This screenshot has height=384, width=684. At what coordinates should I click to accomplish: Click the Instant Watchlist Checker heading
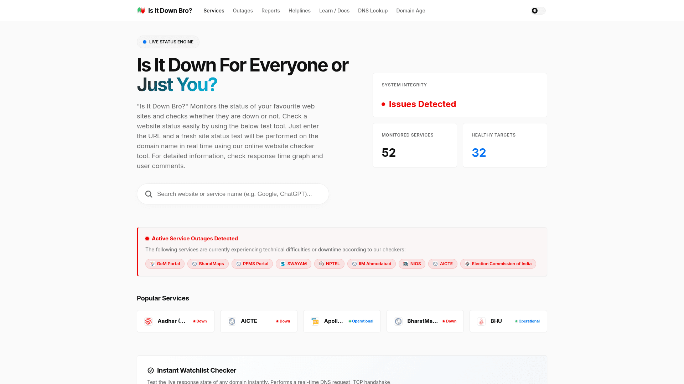197,370
